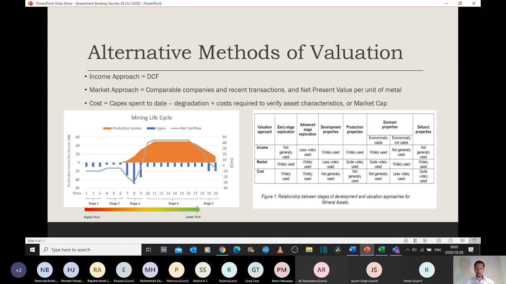The image size is (506, 284).
Task: Open the volume control in the system tray
Action: click(x=414, y=250)
